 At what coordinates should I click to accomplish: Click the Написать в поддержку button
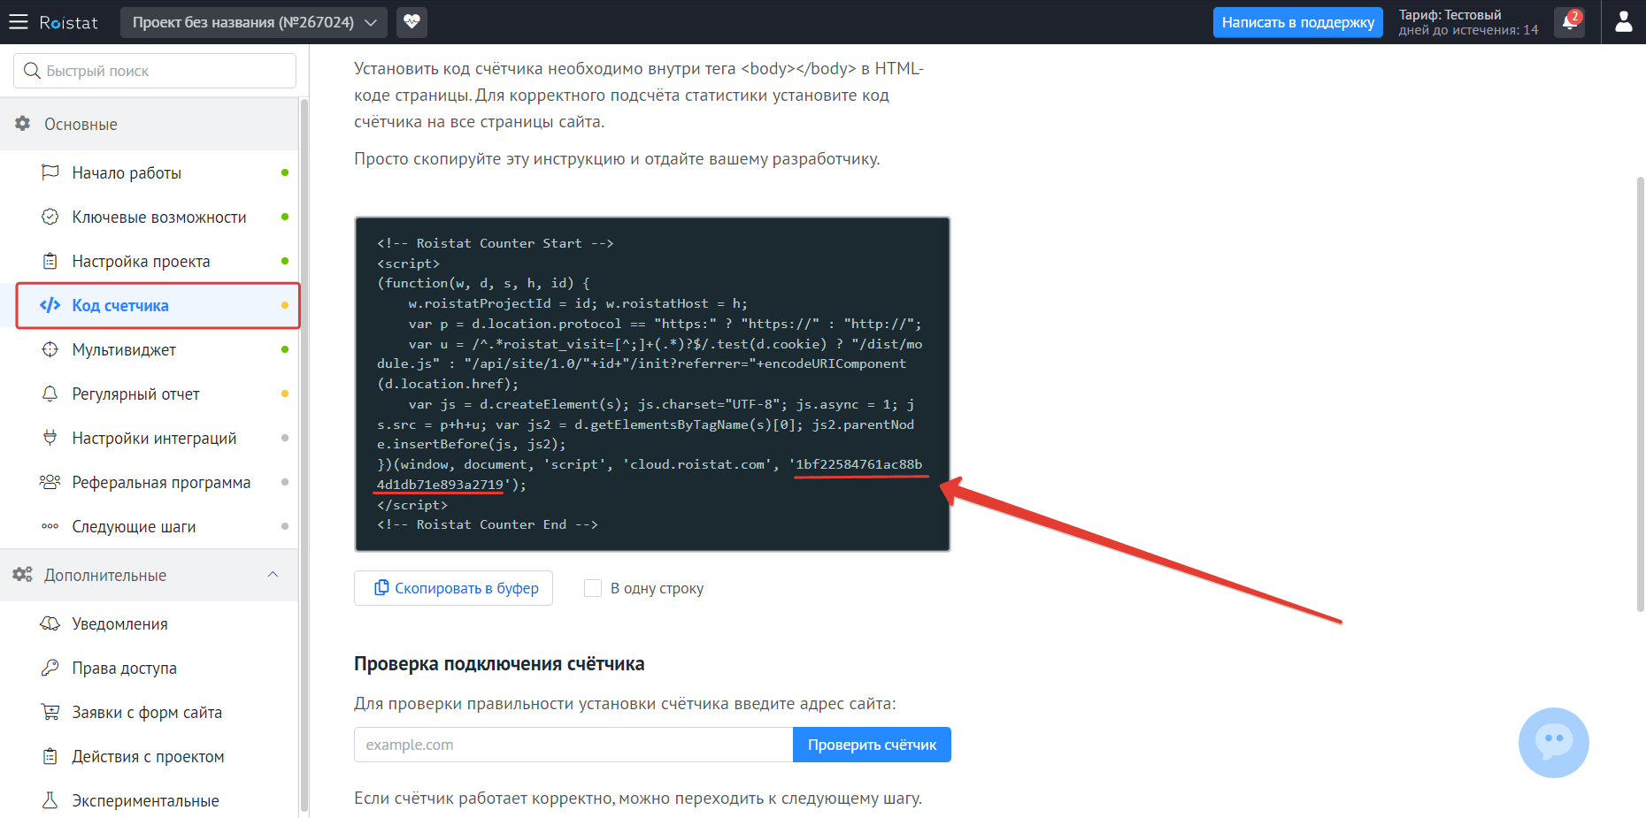coord(1297,22)
